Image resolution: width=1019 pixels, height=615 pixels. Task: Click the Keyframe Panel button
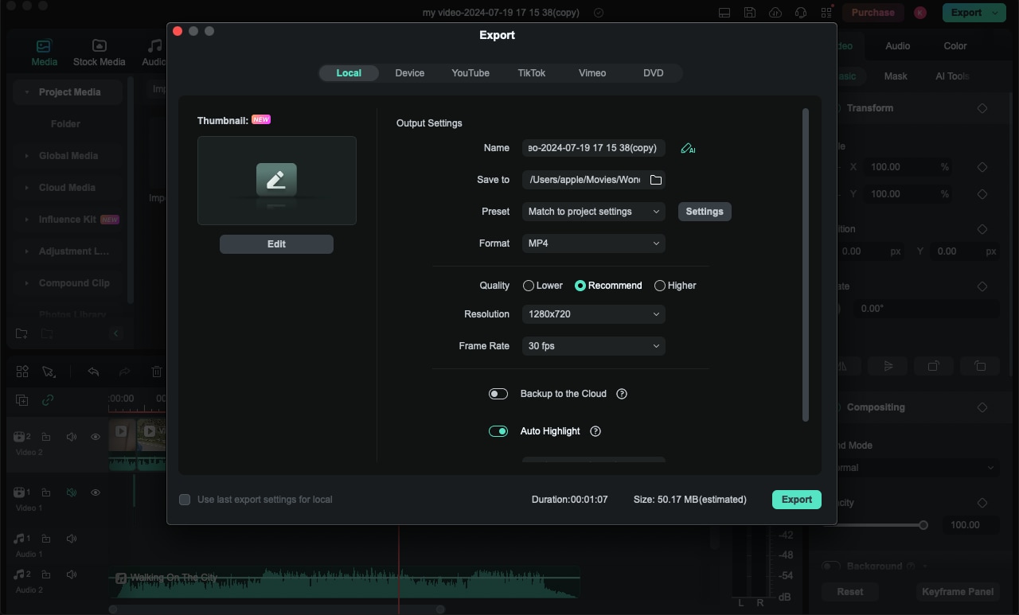point(958,592)
